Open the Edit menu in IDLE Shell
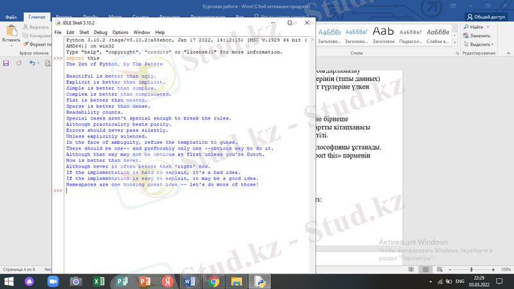The image size is (514, 289). coord(70,33)
